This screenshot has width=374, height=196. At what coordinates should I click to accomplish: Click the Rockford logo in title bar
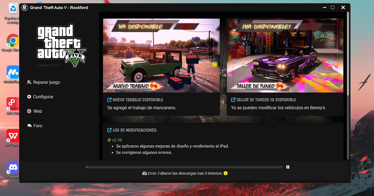tap(25, 8)
